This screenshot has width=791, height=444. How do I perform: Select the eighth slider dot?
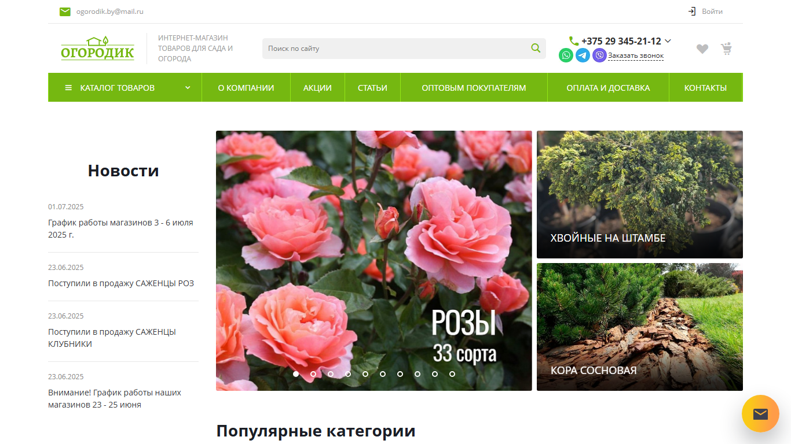[418, 374]
